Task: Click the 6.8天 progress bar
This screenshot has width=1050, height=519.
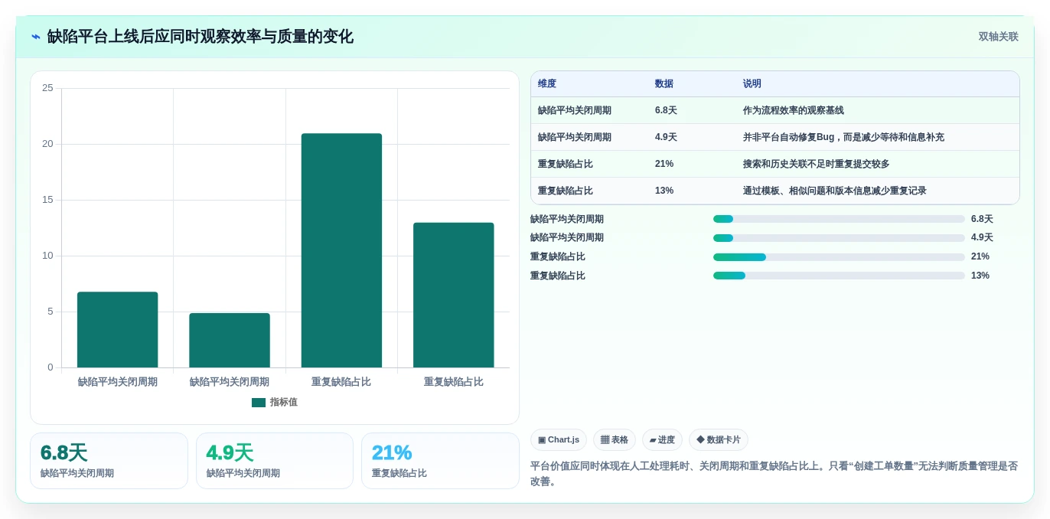Action: [x=839, y=219]
